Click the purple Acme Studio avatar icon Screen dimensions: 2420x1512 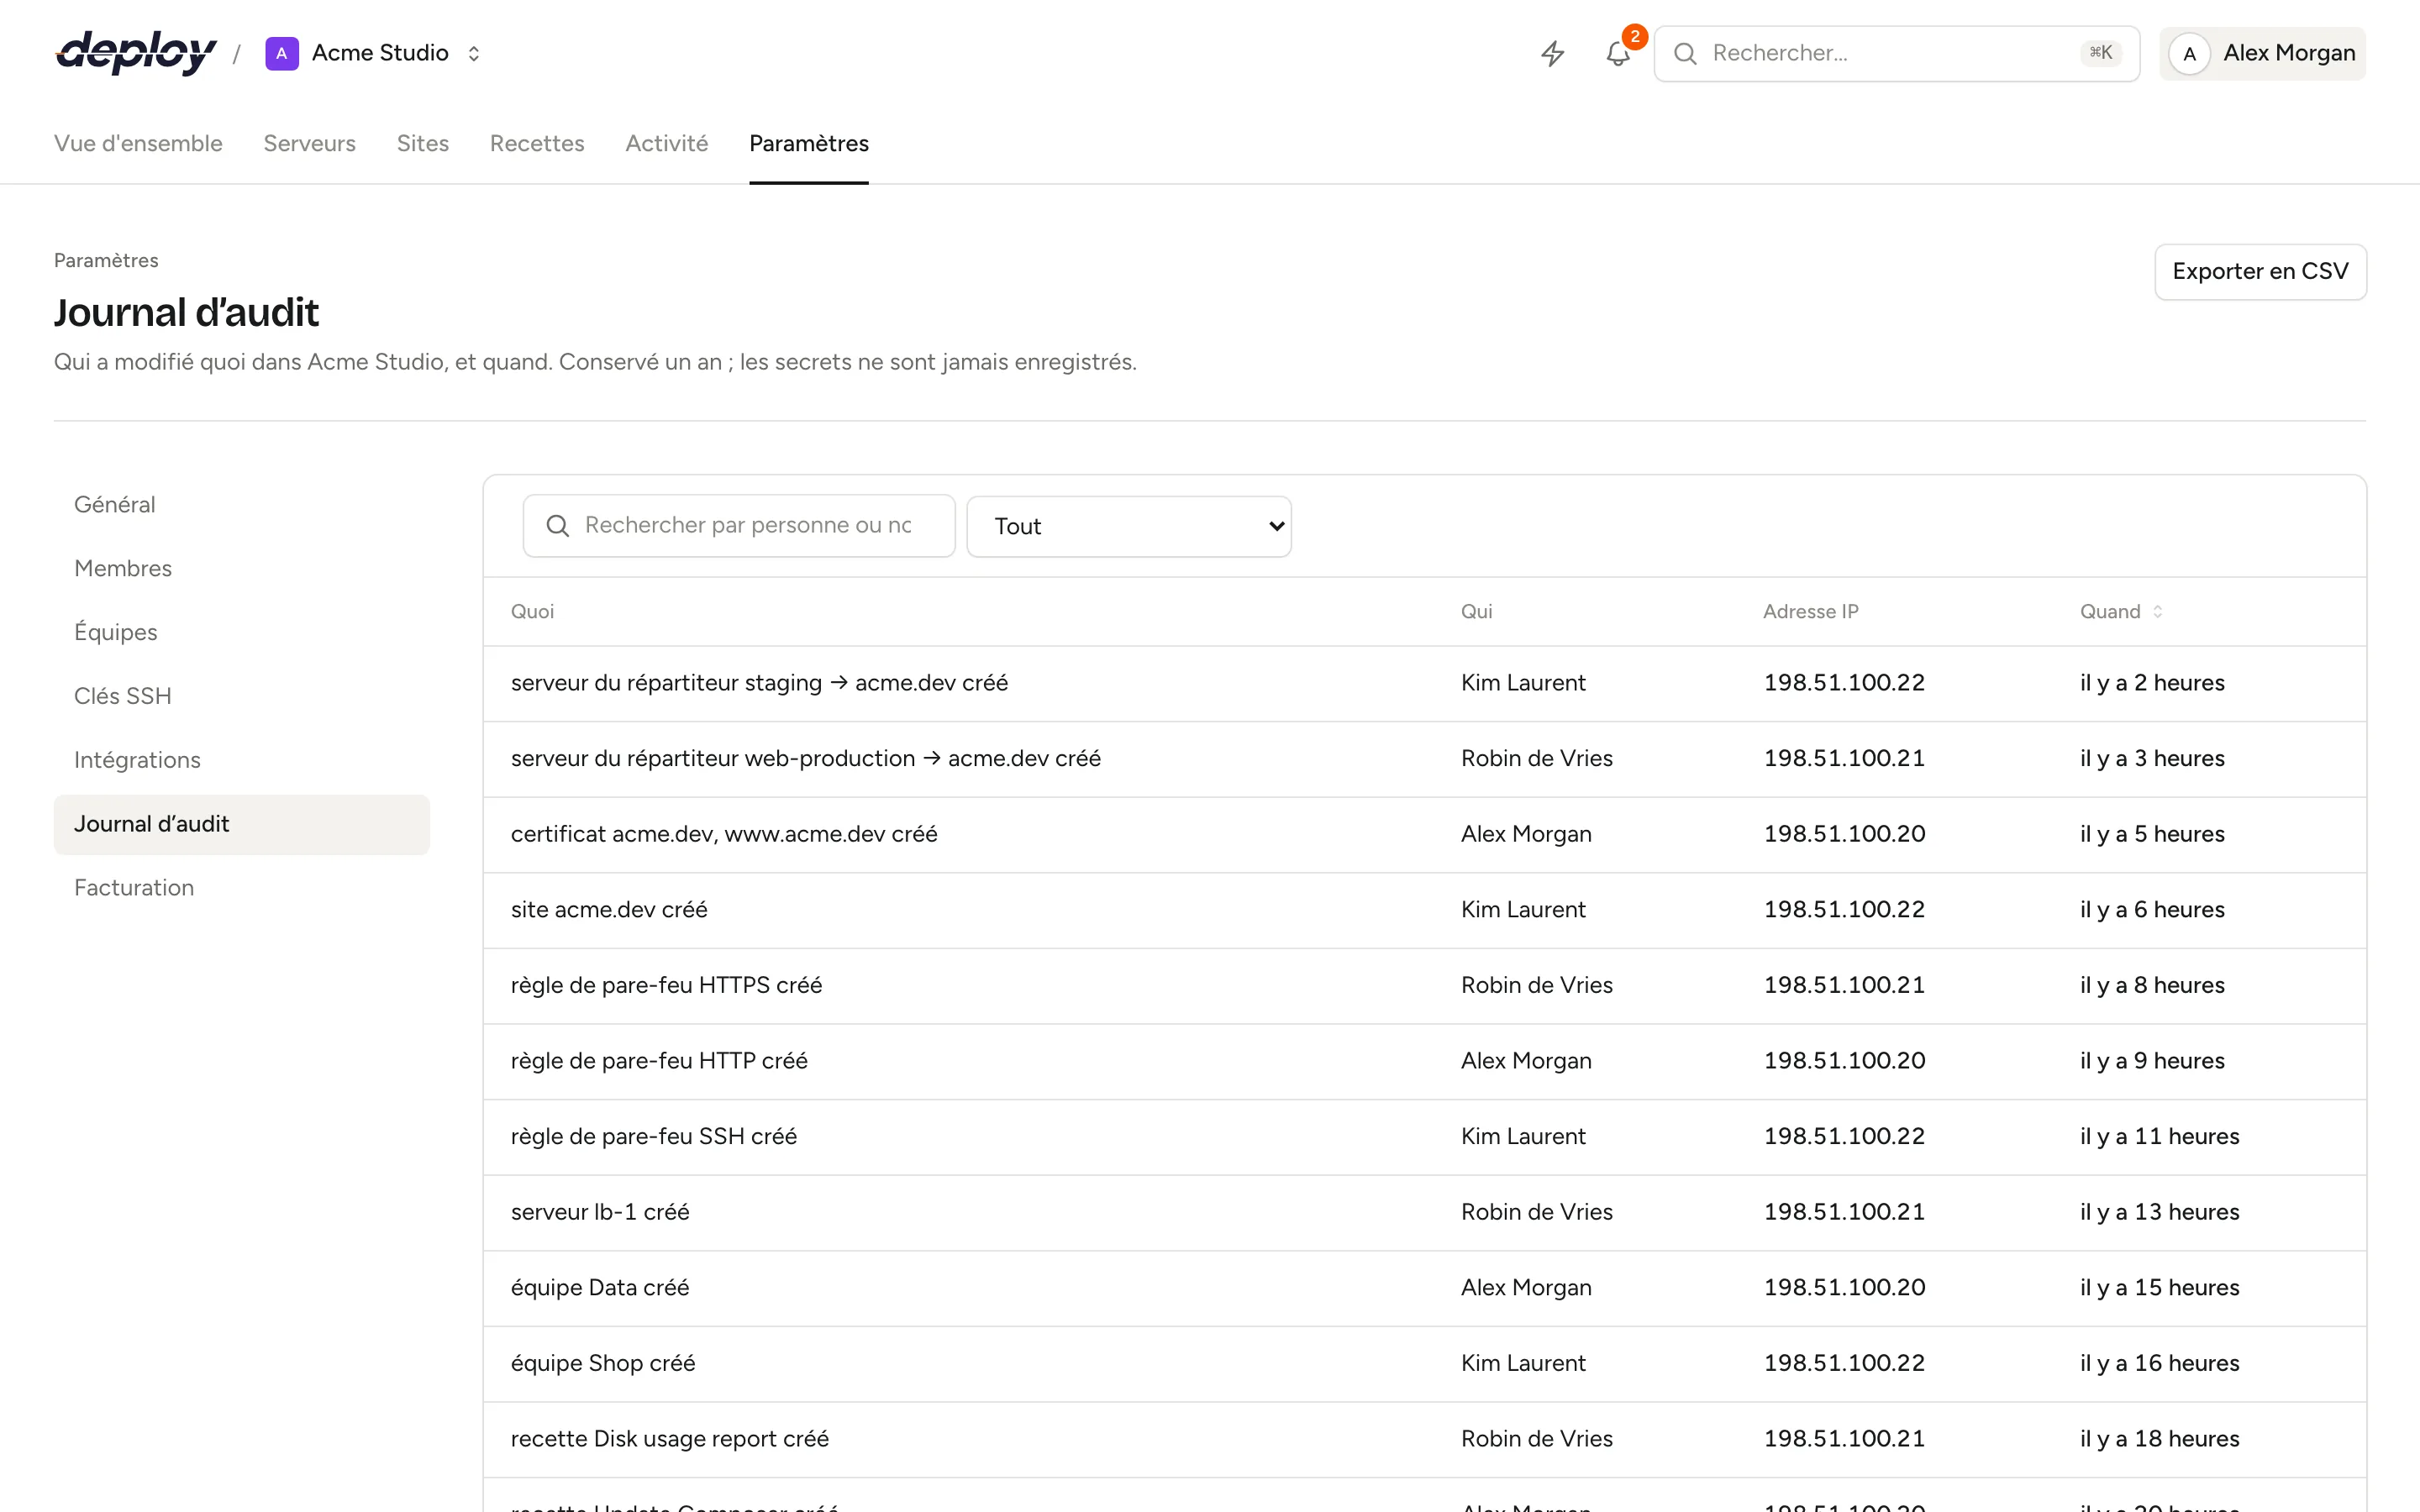click(x=282, y=53)
